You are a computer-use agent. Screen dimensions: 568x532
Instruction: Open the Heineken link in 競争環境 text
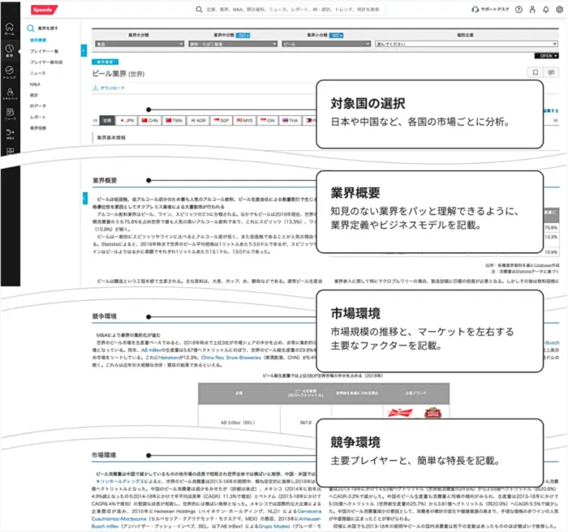[168, 358]
